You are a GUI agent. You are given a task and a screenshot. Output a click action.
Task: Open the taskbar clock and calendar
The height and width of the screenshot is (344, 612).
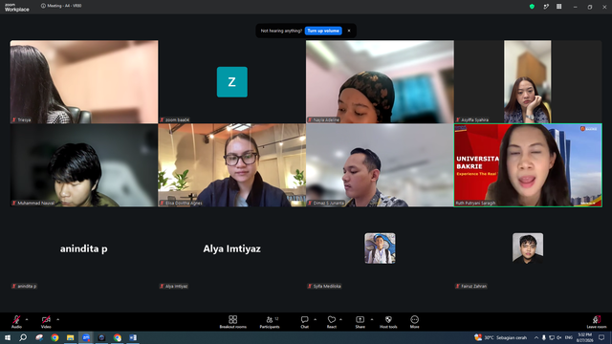click(584, 337)
